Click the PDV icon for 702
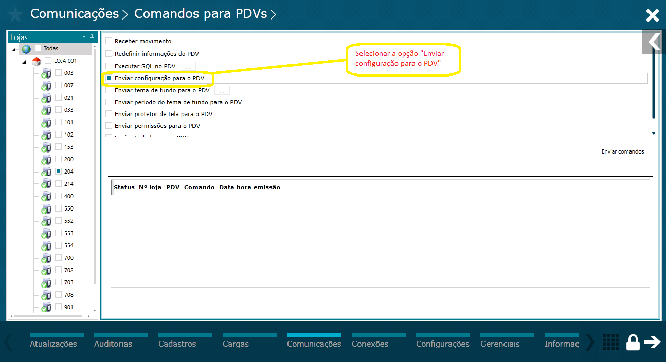The height and width of the screenshot is (362, 666). point(46,271)
